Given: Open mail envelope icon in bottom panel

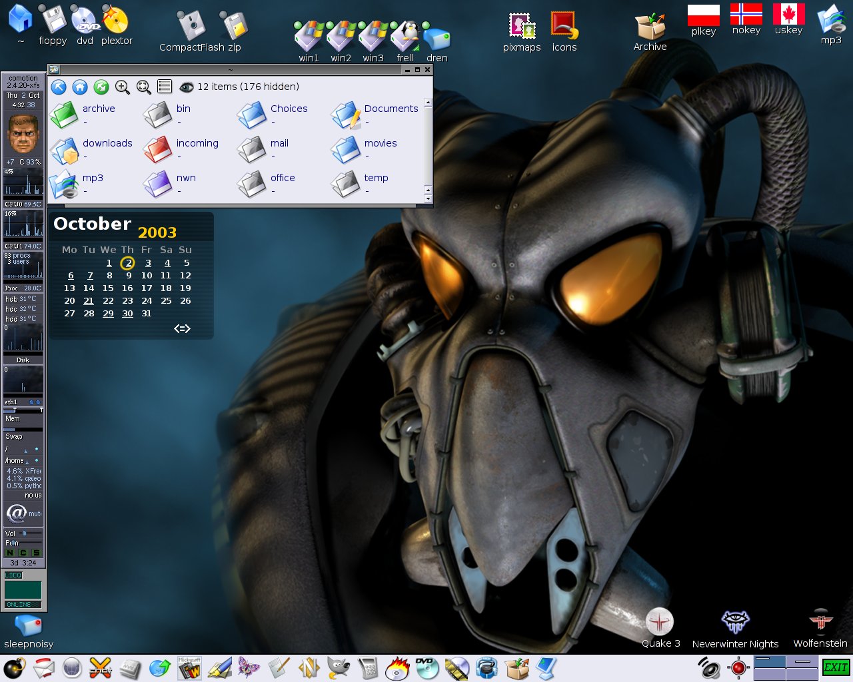Looking at the screenshot, I should pos(44,668).
